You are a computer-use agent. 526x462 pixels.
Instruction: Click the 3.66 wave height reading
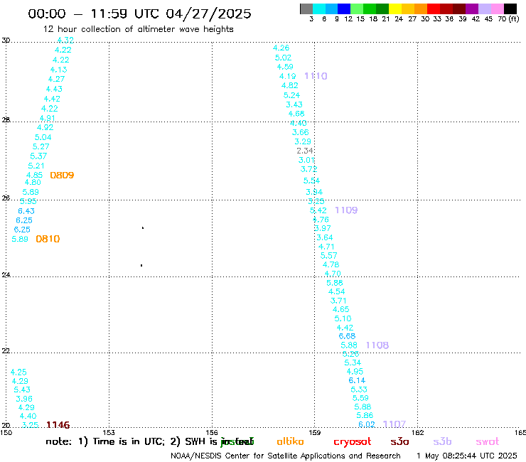coord(300,132)
